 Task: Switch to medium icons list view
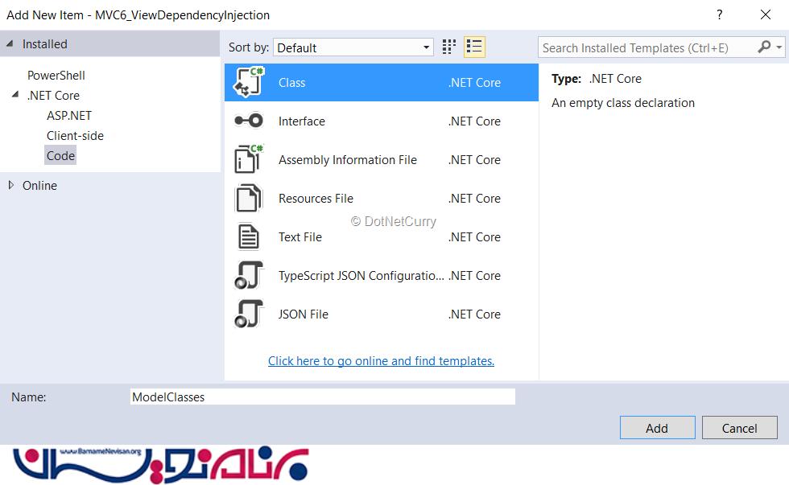[x=474, y=47]
